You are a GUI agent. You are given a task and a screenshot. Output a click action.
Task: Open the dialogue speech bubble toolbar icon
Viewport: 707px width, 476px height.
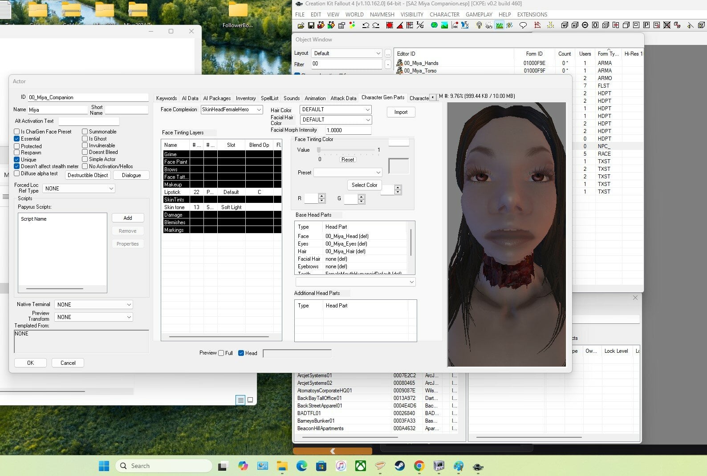click(x=523, y=25)
